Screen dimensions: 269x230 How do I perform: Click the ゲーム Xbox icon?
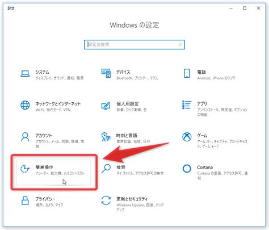click(x=187, y=137)
